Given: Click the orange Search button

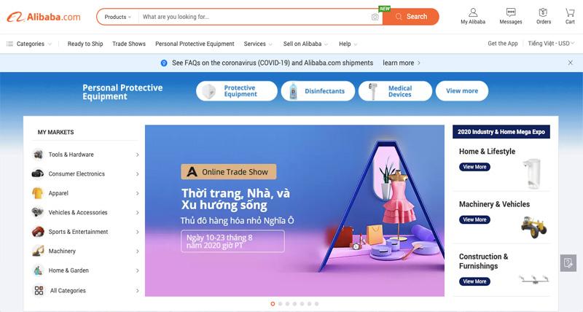Looking at the screenshot, I should click(x=411, y=17).
